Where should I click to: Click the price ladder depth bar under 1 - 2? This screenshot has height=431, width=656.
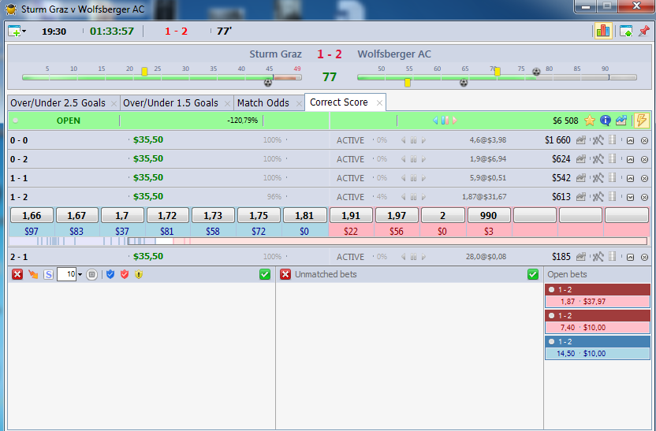click(x=328, y=241)
